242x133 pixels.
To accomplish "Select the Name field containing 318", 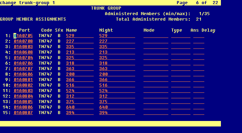I will pos(80,63).
